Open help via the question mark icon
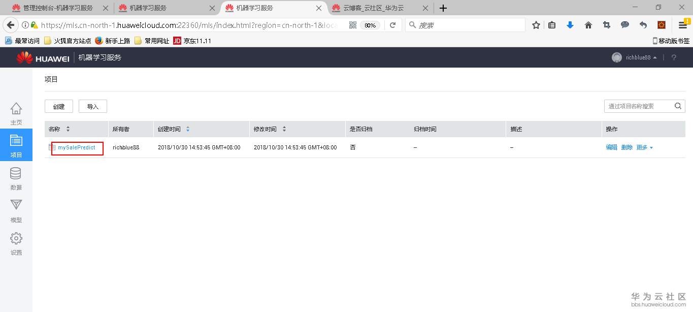 click(673, 57)
